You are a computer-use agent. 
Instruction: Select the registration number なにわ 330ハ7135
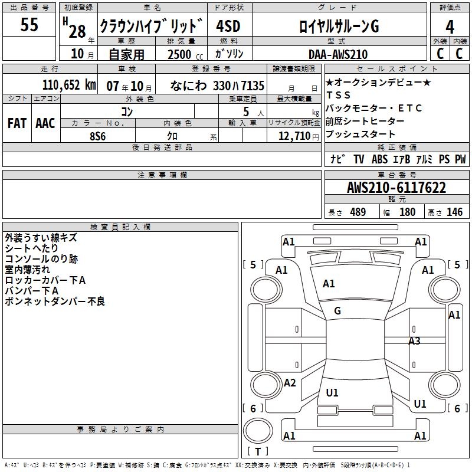click(x=217, y=85)
